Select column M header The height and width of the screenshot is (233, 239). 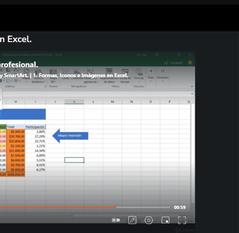pyautogui.click(x=112, y=102)
